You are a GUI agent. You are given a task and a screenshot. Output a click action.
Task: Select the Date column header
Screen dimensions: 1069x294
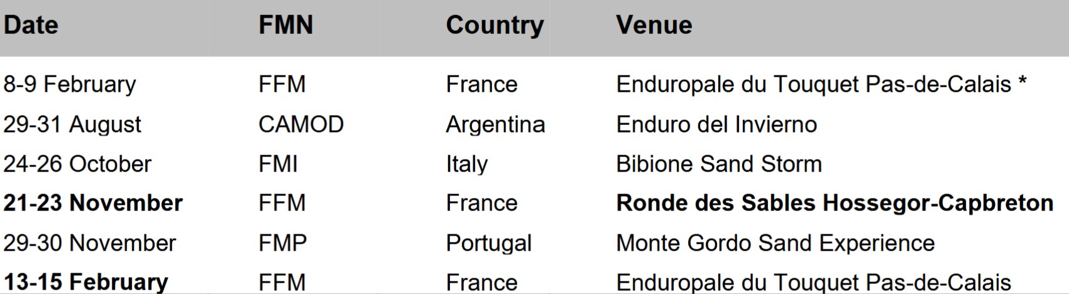tap(31, 25)
